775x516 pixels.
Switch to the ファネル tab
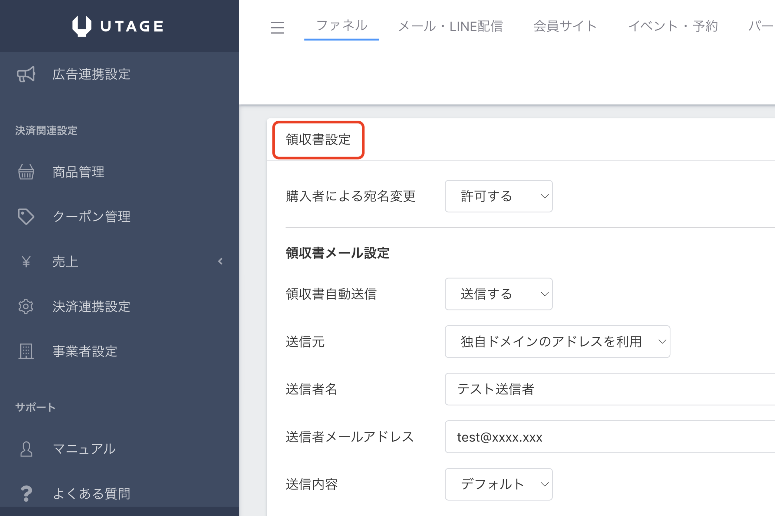coord(341,26)
